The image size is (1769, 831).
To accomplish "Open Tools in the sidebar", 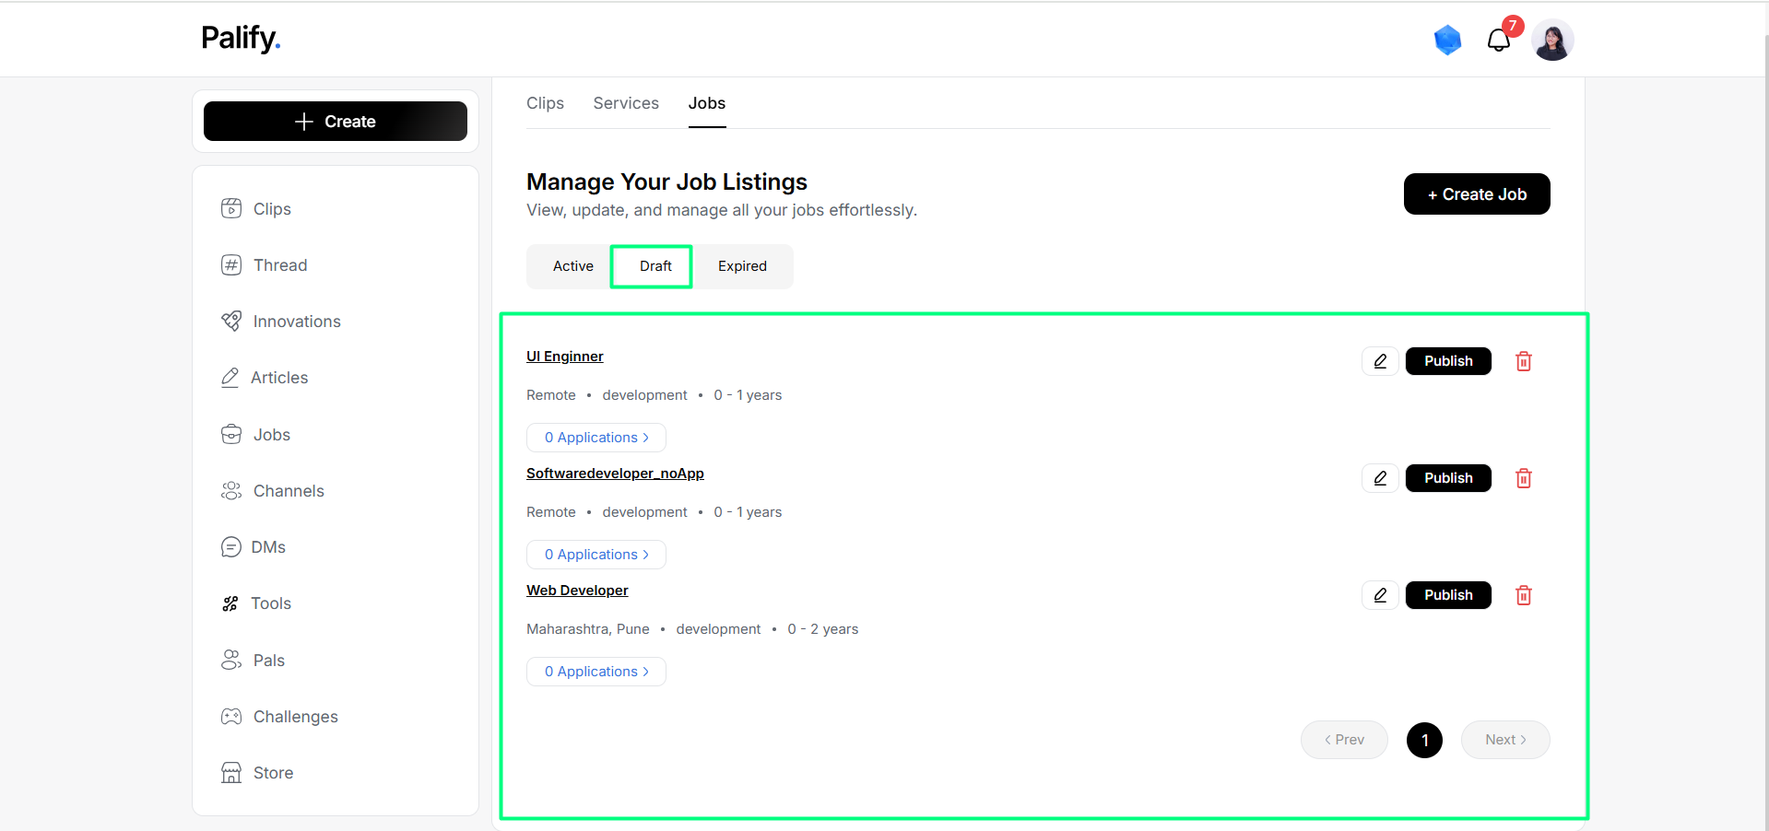I will (256, 603).
